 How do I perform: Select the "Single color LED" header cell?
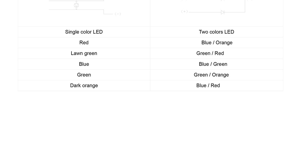[x=84, y=32]
